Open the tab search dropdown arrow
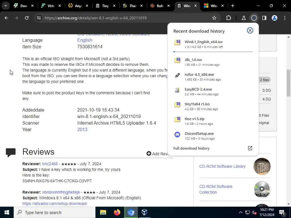 6,6
